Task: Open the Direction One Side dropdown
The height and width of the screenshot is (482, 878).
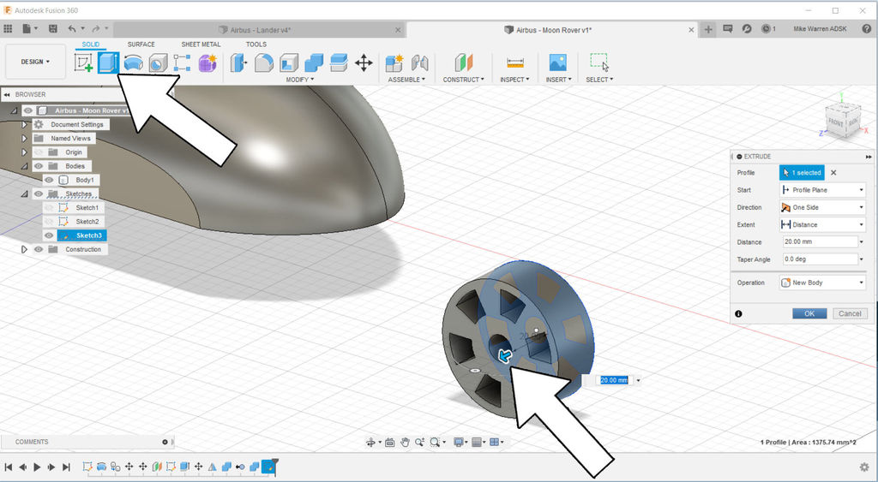Action: [822, 207]
